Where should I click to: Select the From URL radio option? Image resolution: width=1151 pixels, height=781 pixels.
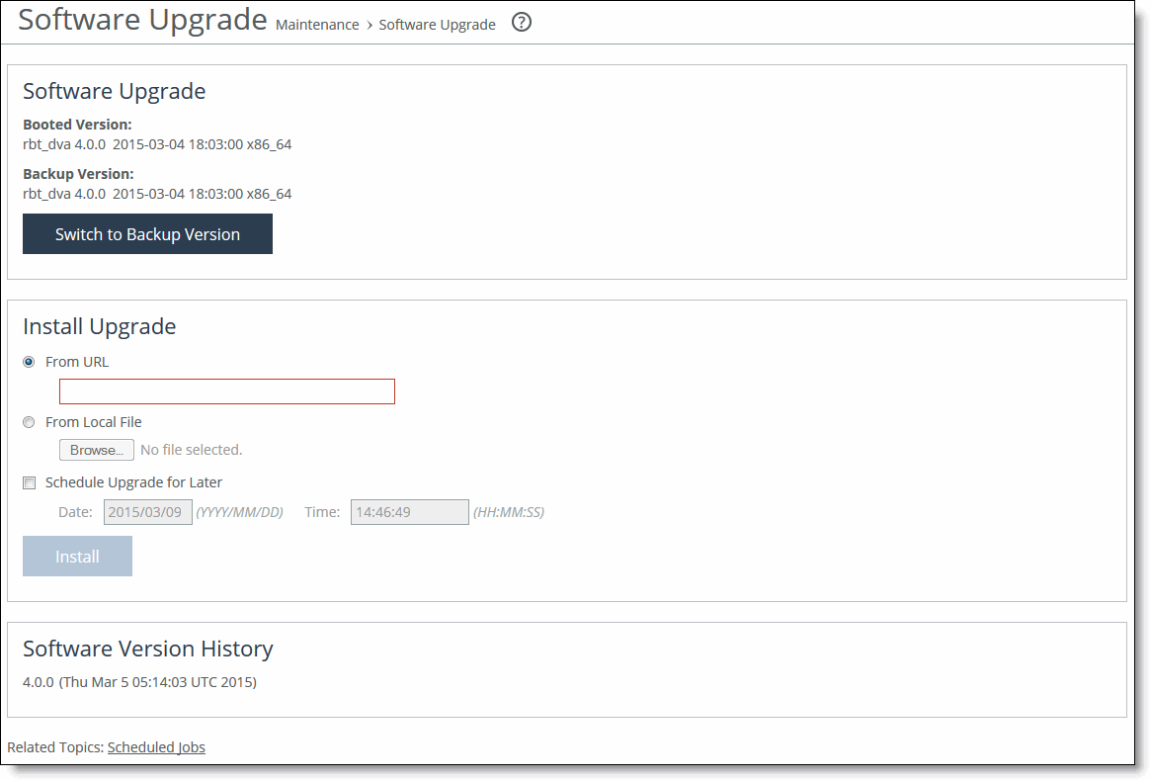29,362
